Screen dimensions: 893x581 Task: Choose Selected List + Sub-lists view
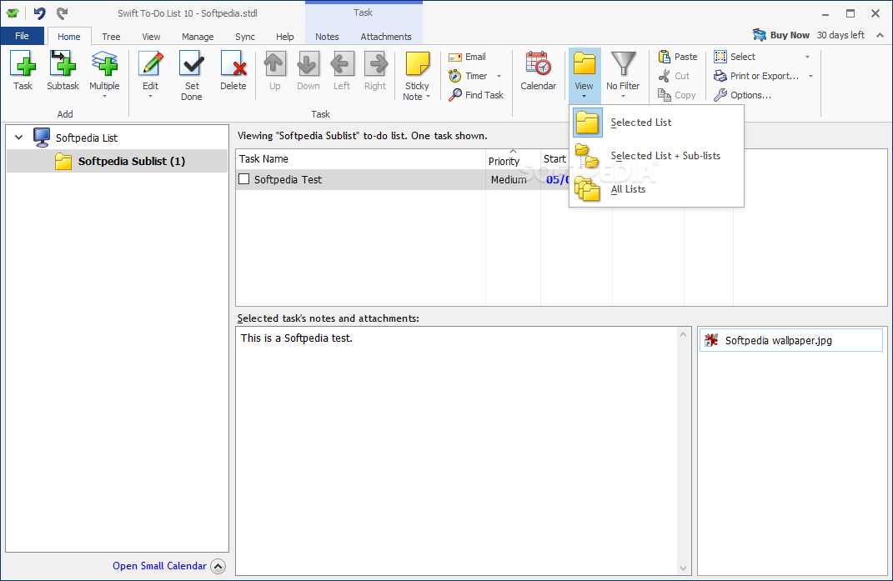click(656, 156)
